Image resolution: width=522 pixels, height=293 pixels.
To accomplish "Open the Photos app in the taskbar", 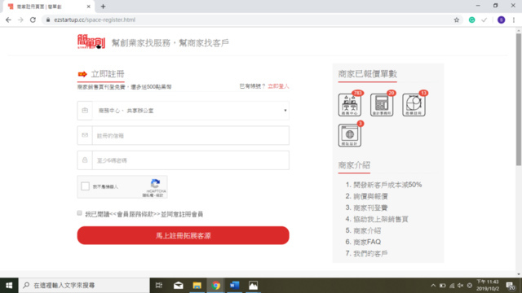I will point(253,286).
